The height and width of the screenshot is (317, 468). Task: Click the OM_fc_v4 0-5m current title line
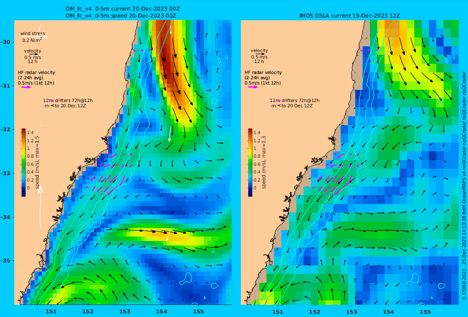tap(122, 9)
